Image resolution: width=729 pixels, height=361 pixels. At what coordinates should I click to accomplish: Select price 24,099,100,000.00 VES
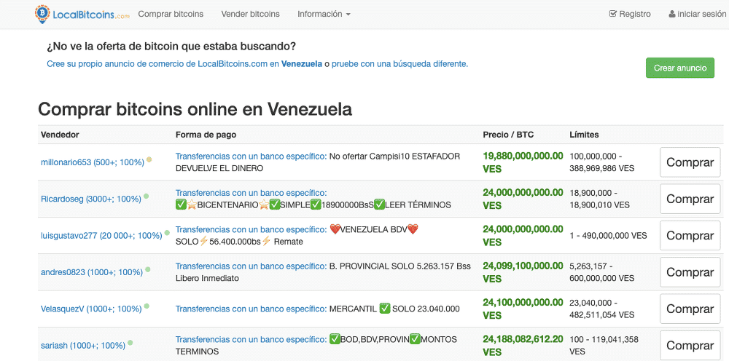tap(523, 272)
